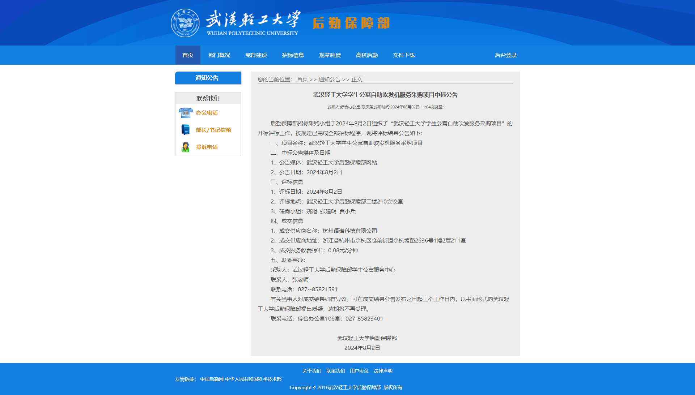The width and height of the screenshot is (695, 395).
Task: Click the 后勤保障部 orange header text
Action: [351, 23]
